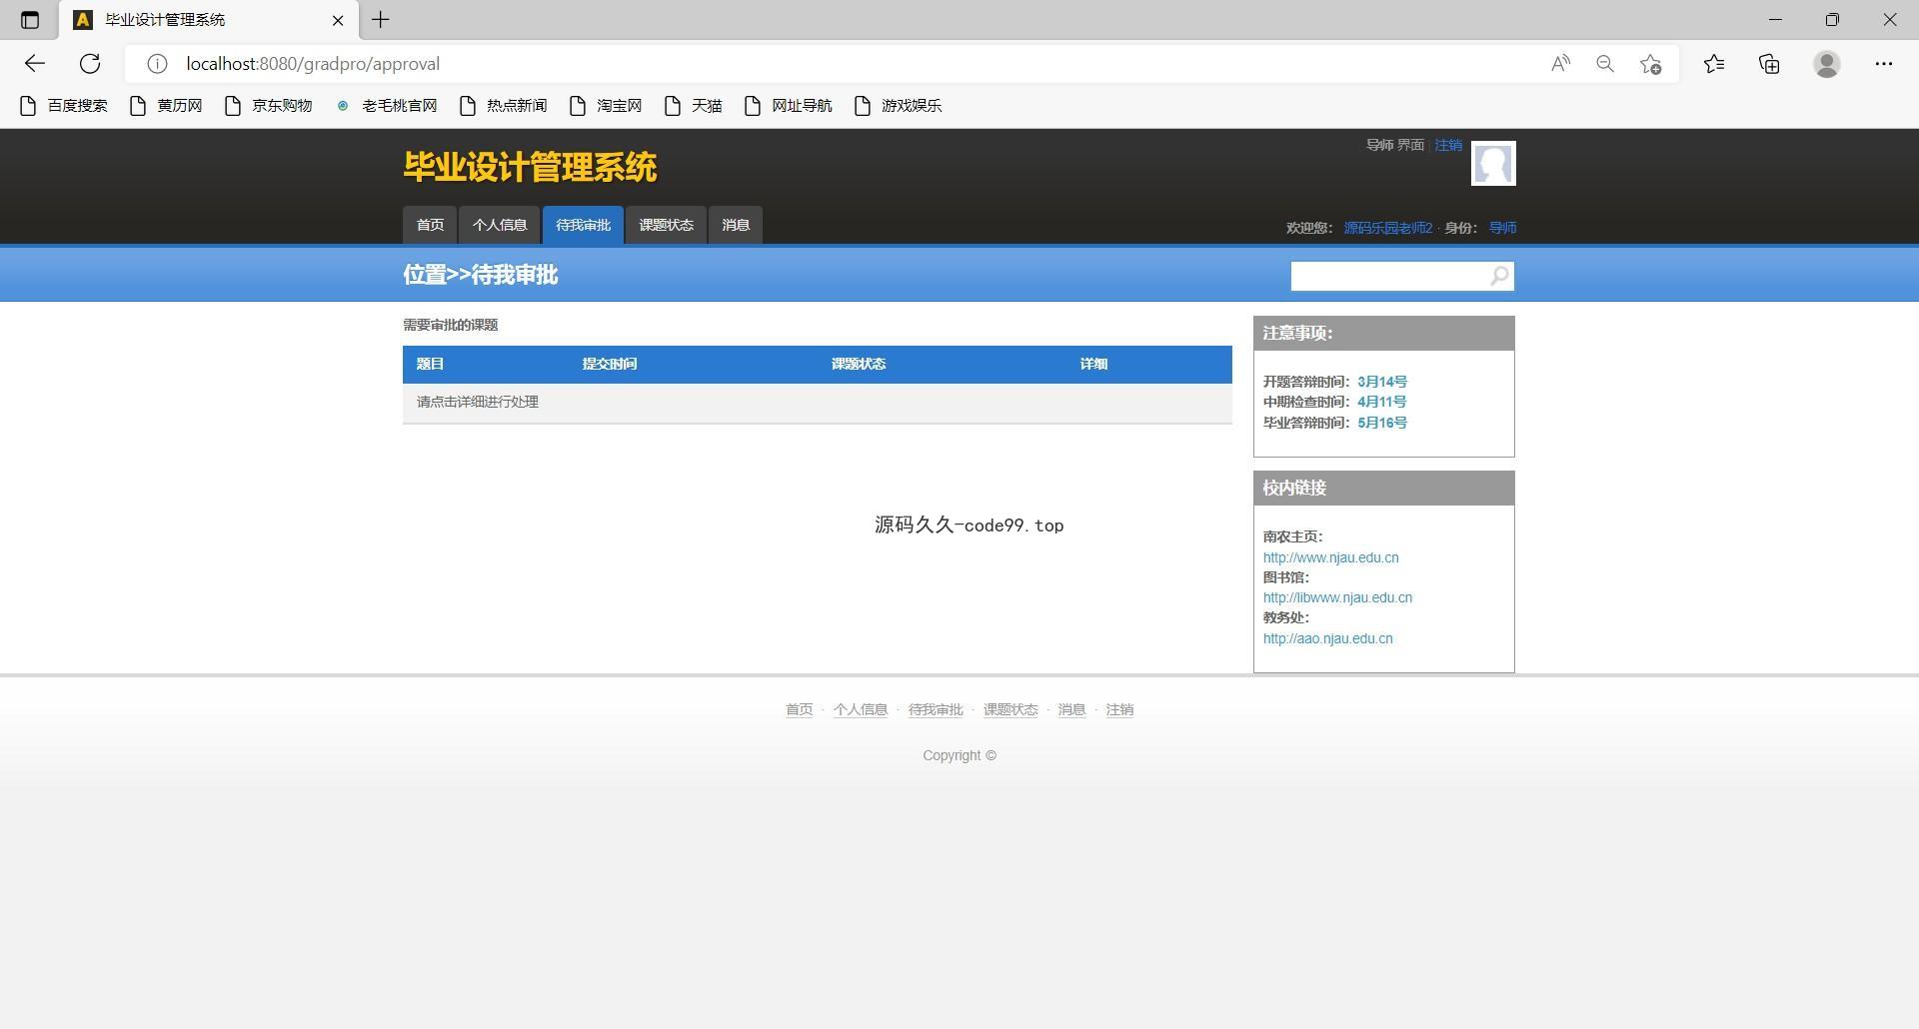The image size is (1919, 1029).
Task: Close the 毕业设计管理系统 tab
Action: [338, 20]
